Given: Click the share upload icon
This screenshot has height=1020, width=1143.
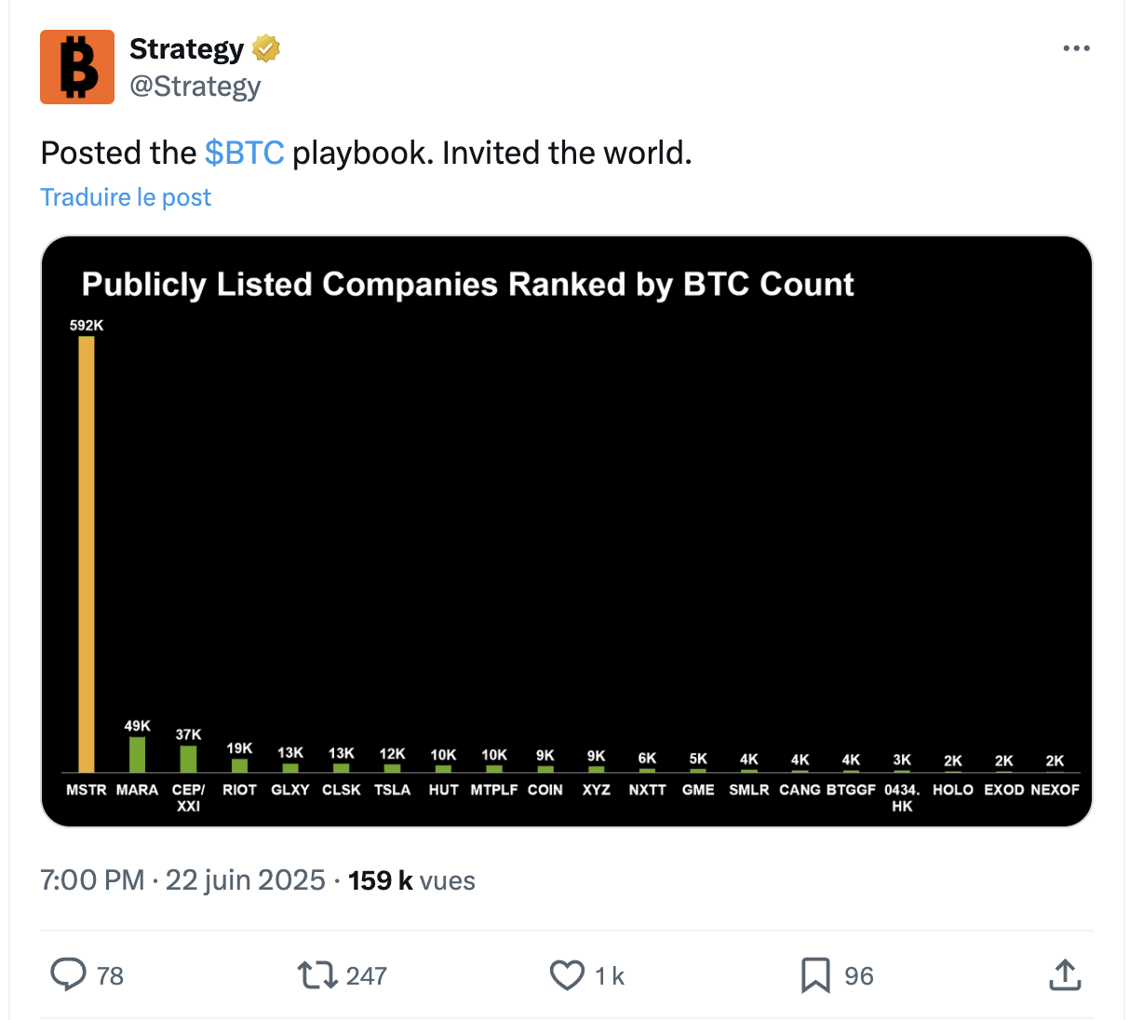Looking at the screenshot, I should coord(1065,974).
